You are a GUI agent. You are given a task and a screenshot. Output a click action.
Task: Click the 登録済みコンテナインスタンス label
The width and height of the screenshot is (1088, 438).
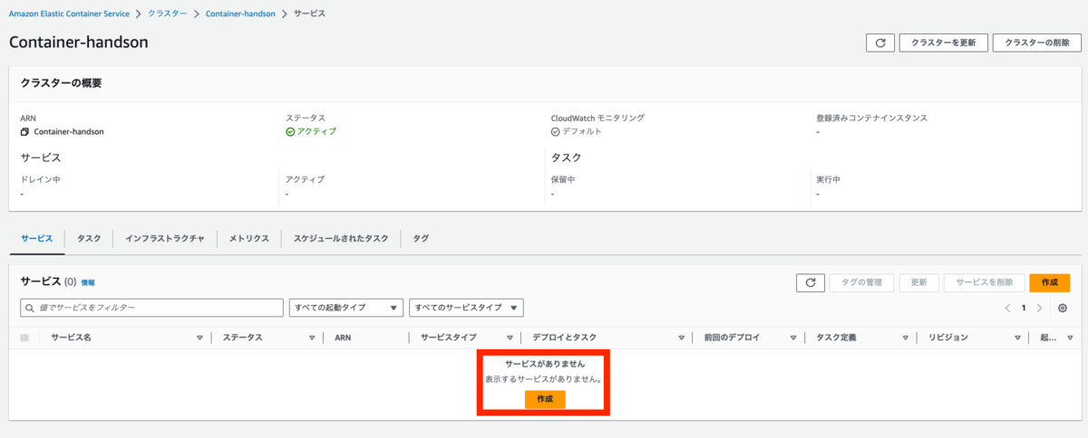871,118
